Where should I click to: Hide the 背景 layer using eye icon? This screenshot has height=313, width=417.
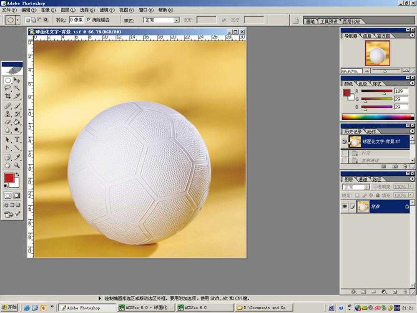[345, 207]
